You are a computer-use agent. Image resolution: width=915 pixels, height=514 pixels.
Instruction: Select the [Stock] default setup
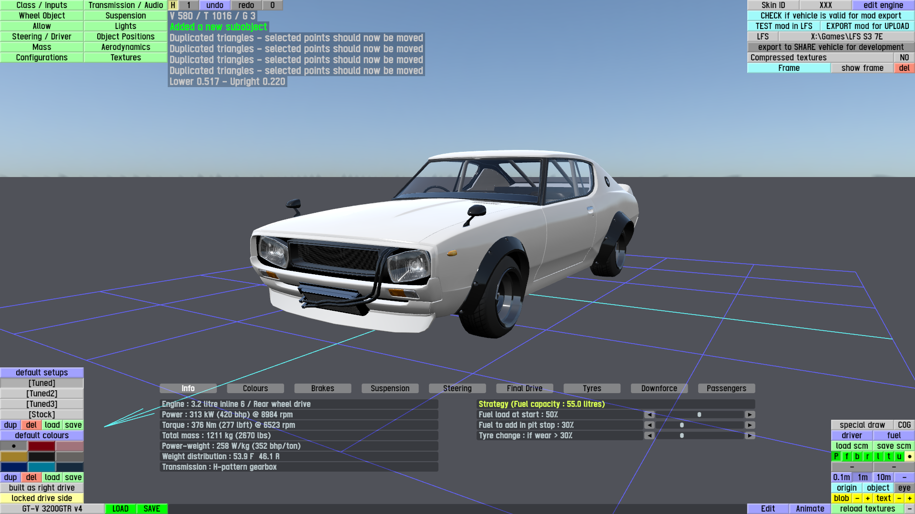pyautogui.click(x=42, y=415)
